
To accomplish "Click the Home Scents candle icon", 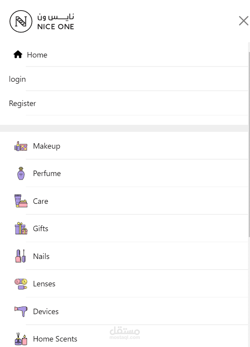I will pos(21,339).
